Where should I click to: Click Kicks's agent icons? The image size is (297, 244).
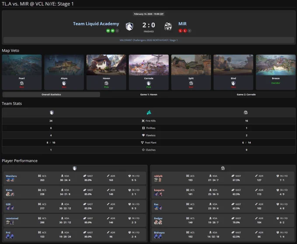pos(10,194)
